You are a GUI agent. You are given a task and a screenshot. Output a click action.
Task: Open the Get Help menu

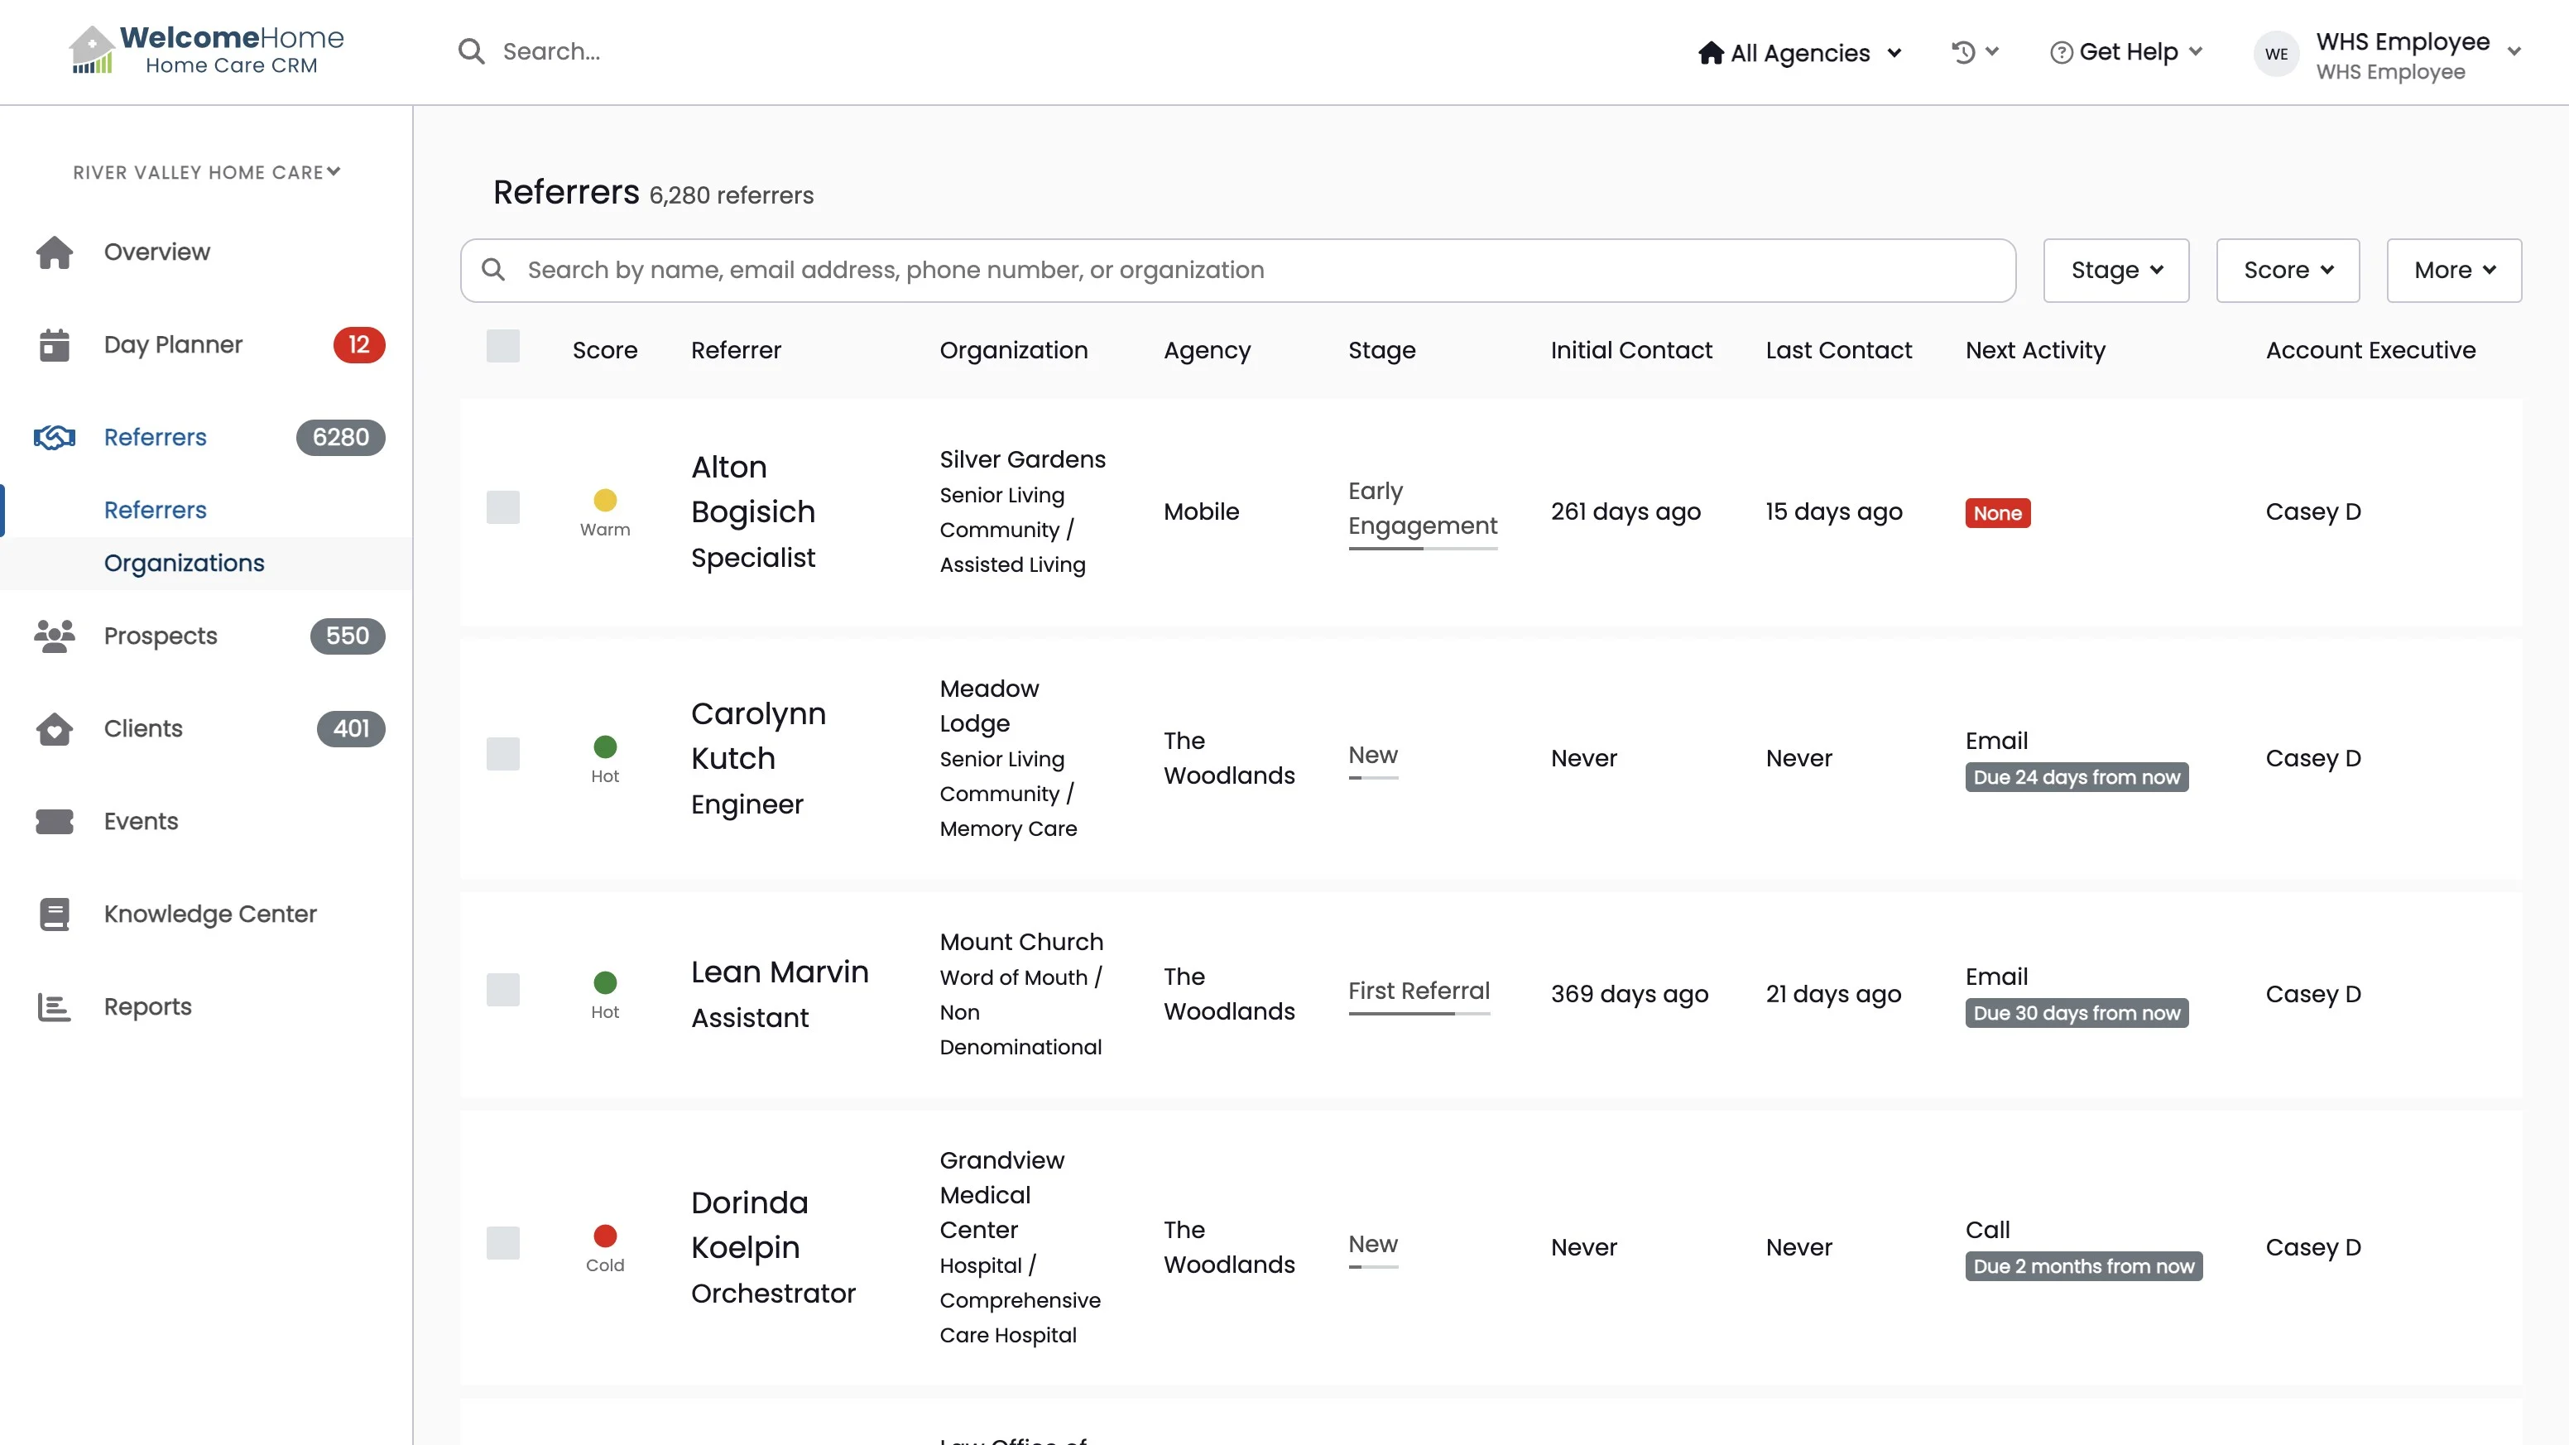point(2125,52)
